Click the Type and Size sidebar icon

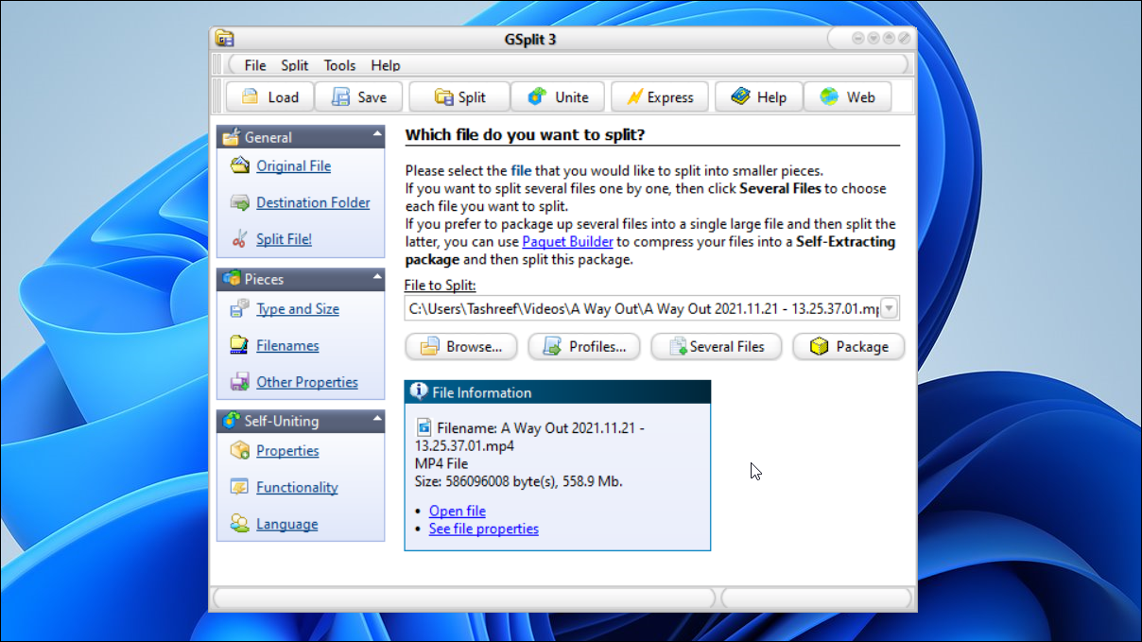coord(239,309)
